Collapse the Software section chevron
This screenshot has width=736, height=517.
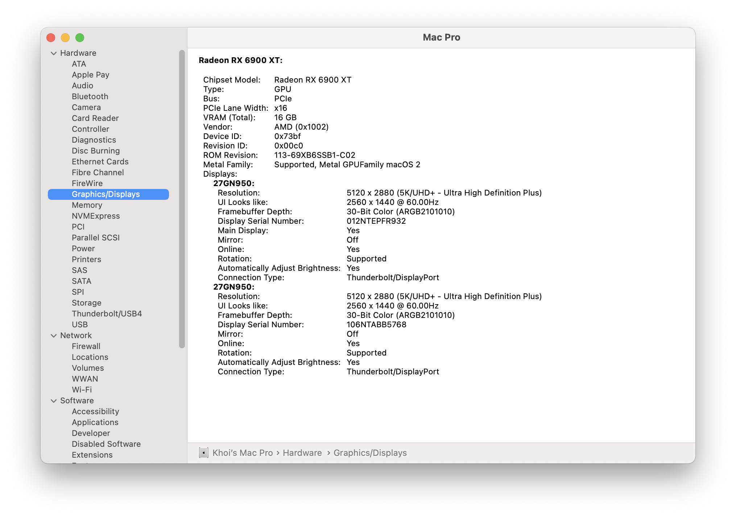coord(54,401)
